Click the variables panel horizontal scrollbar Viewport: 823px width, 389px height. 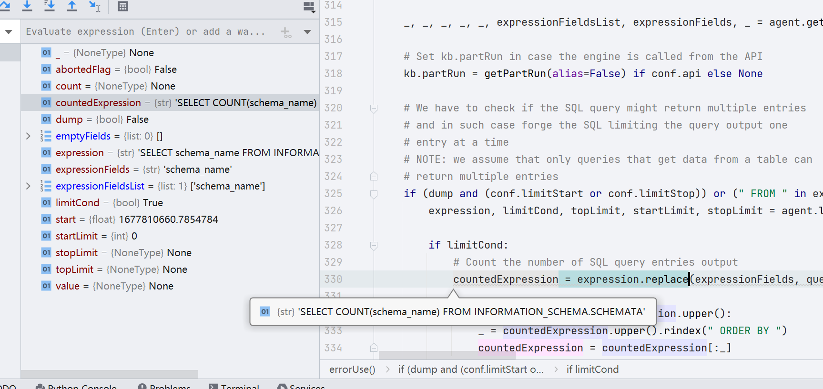[x=110, y=374]
